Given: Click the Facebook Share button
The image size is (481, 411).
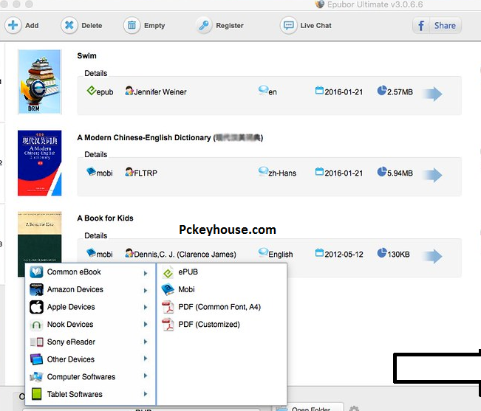Looking at the screenshot, I should pos(437,25).
